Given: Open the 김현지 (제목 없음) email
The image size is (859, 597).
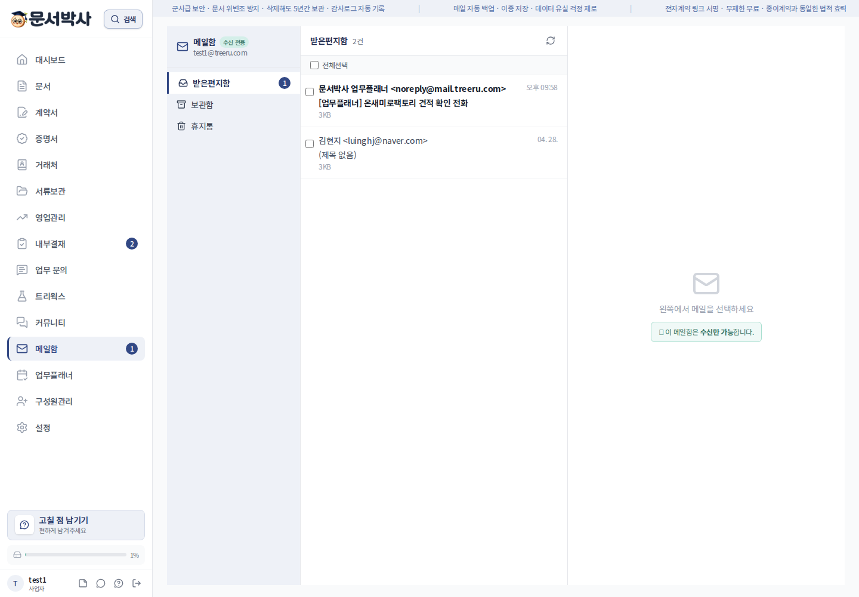Looking at the screenshot, I should 434,153.
